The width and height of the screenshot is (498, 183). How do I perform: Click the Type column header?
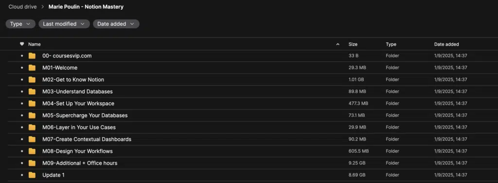click(391, 44)
